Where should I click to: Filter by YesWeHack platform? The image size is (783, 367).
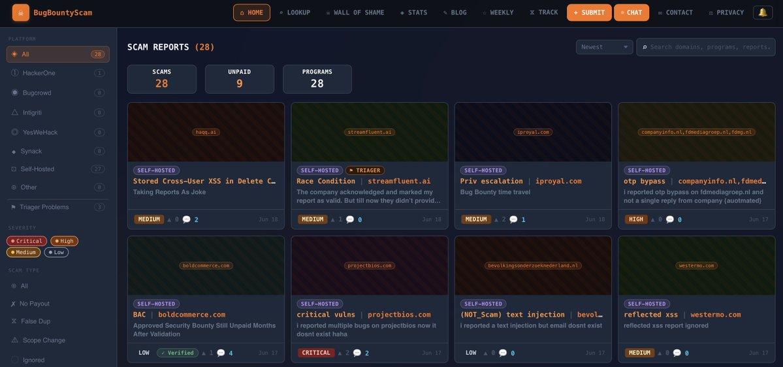click(58, 133)
